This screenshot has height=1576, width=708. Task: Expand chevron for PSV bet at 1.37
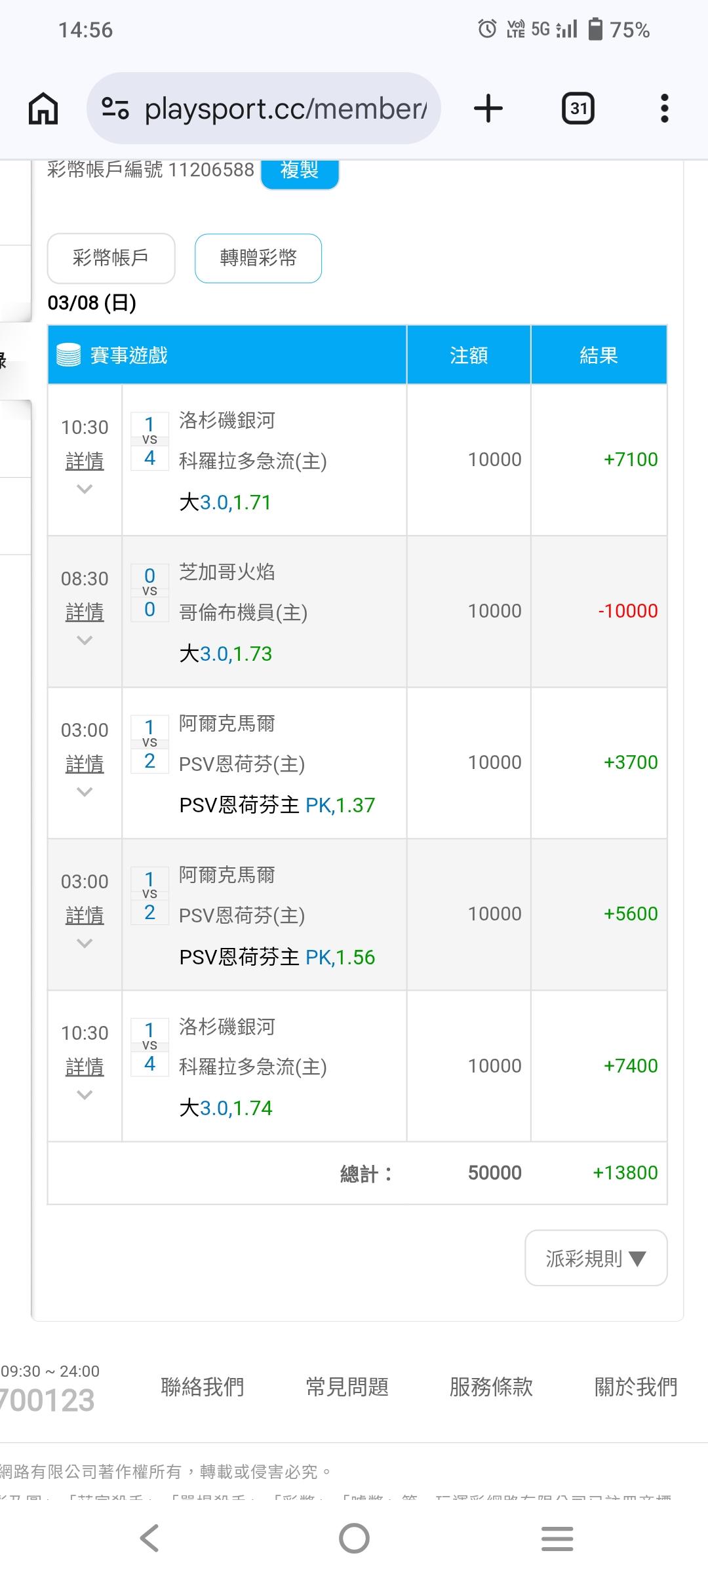point(85,792)
